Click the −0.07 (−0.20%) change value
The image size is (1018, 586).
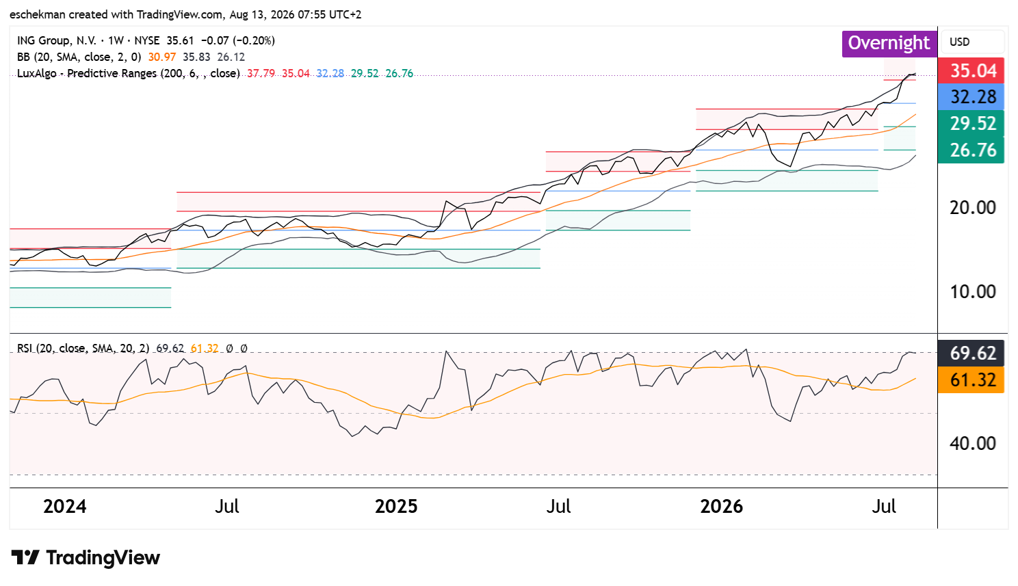[x=238, y=41]
